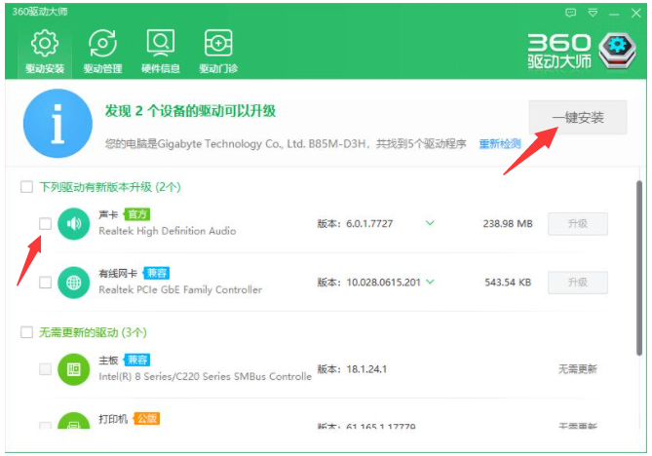652x456 pixels.
Task: Click the 主板 motherboard icon
Action: [74, 369]
